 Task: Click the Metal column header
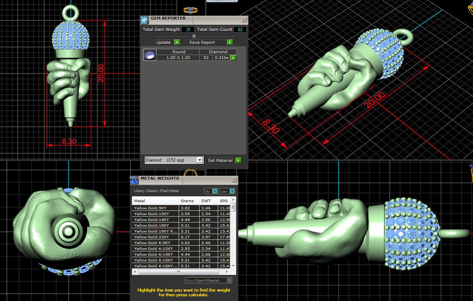[x=155, y=201]
